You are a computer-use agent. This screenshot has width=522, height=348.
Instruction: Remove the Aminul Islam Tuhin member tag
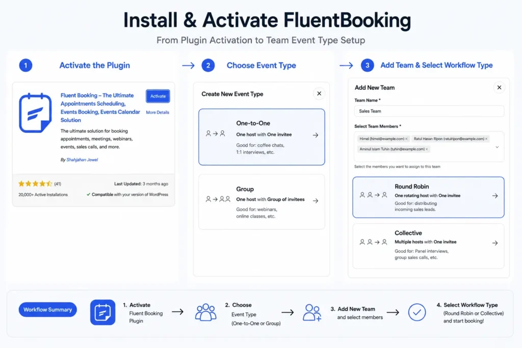pyautogui.click(x=427, y=149)
